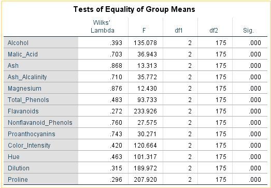Click the Flavanoids F value 233.926
271x188 pixels.
point(146,111)
